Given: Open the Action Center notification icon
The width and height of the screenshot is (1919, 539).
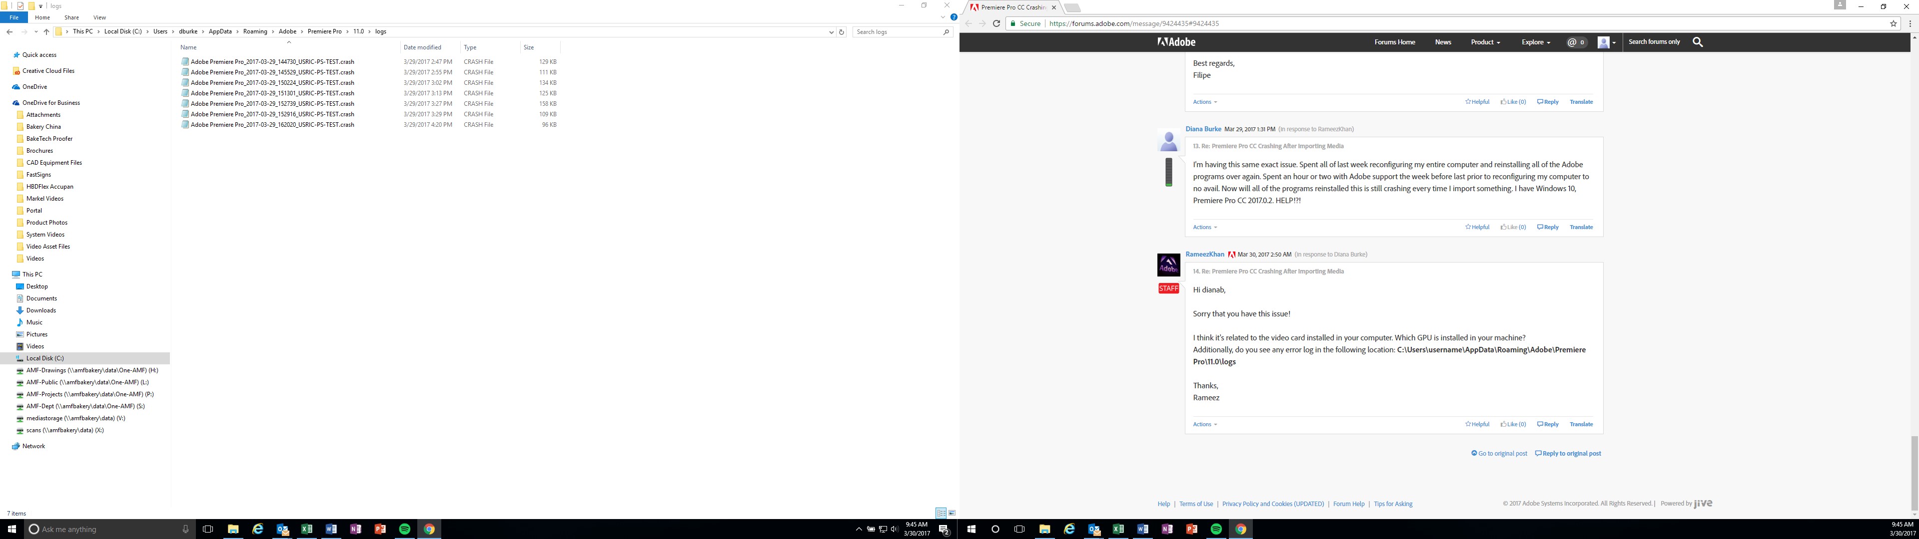Looking at the screenshot, I should pyautogui.click(x=944, y=530).
